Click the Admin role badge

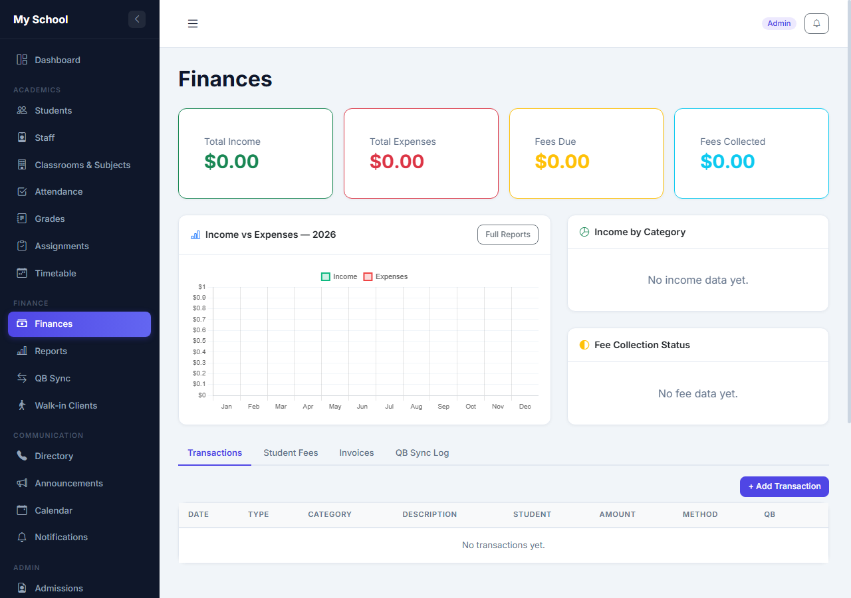click(x=779, y=23)
